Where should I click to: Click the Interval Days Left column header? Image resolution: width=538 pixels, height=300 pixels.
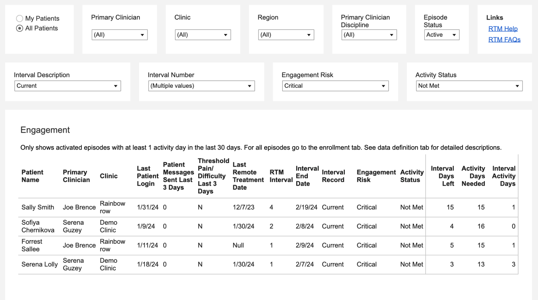tap(442, 176)
